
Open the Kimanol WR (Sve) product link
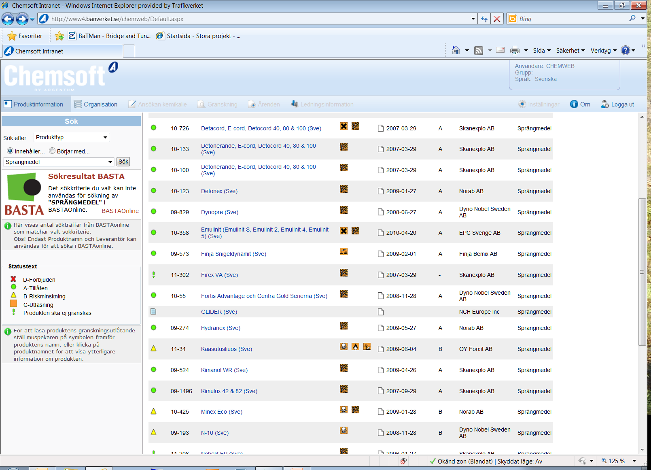coord(224,370)
